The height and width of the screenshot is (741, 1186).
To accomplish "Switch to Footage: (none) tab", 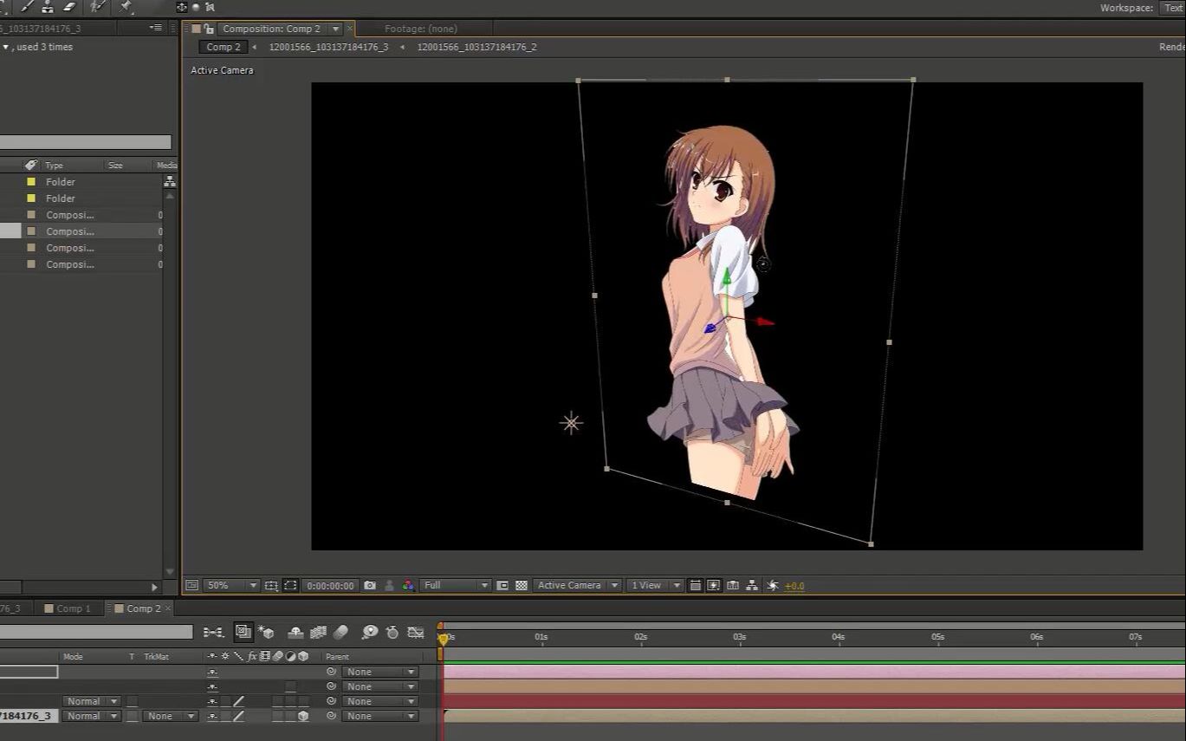I will point(421,29).
